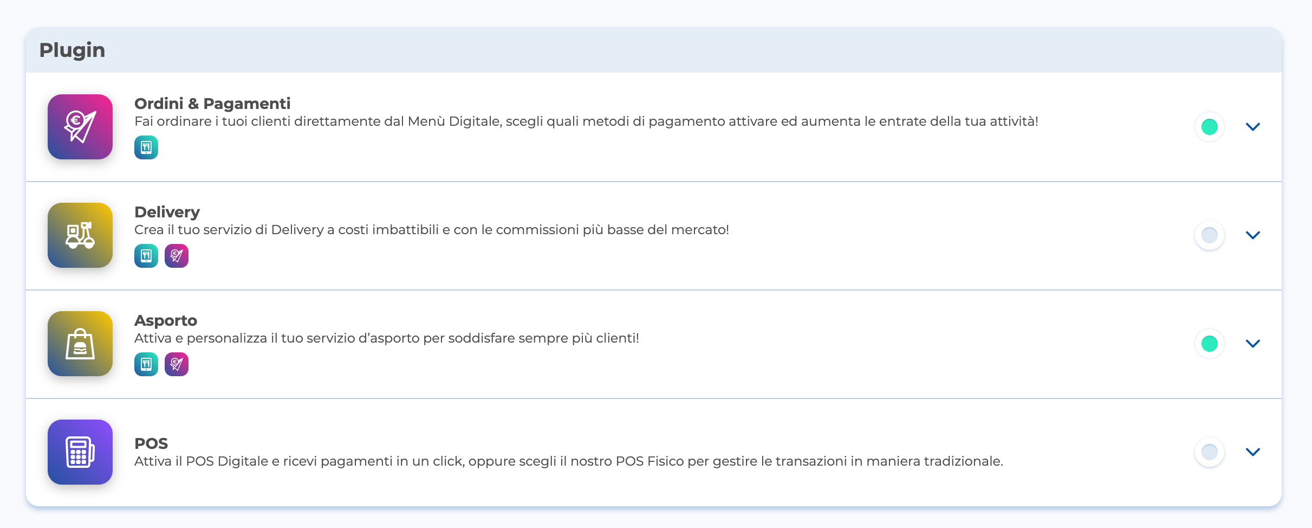This screenshot has width=1312, height=528.
Task: Open the Asporto details chevron
Action: (1253, 344)
